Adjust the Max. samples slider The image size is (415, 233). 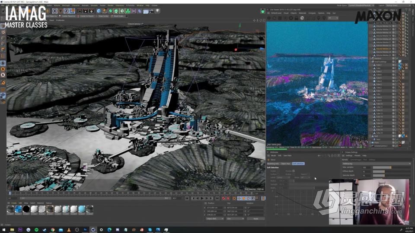click(x=392, y=167)
